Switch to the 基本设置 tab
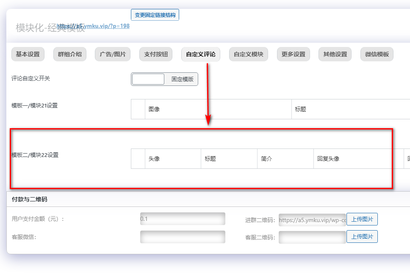Screen dimensions: 410x275 pyautogui.click(x=27, y=54)
